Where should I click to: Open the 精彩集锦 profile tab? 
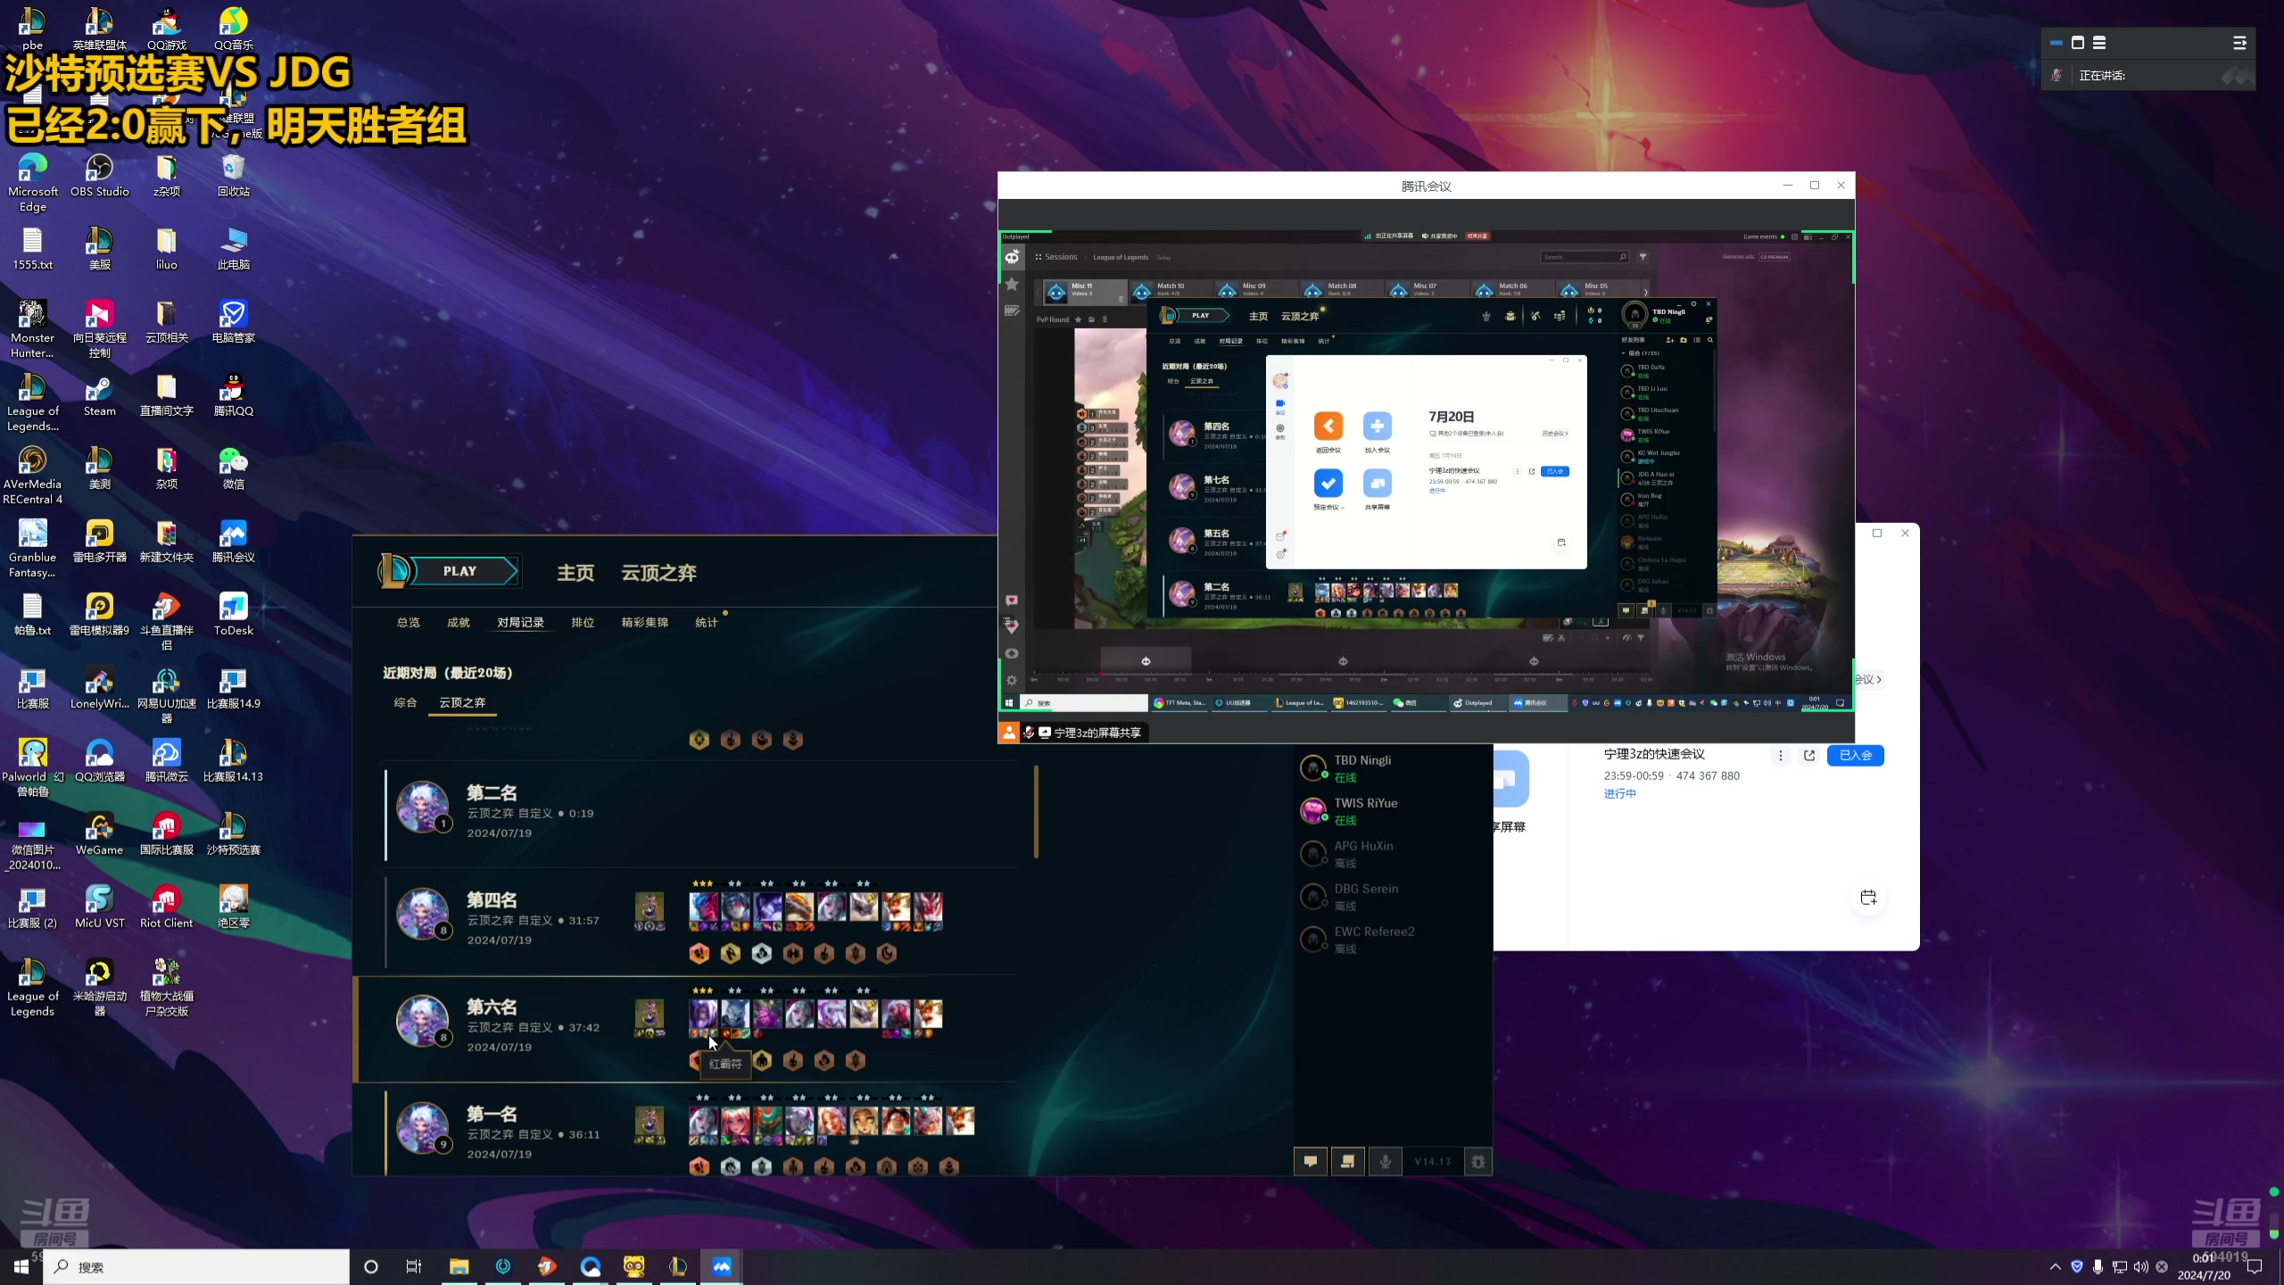[x=644, y=622]
